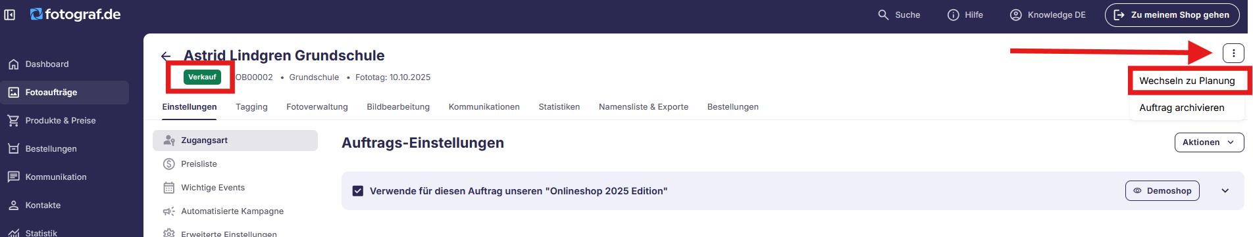1253x237 pixels.
Task: Click the Grundschule label under the title
Action: (314, 77)
